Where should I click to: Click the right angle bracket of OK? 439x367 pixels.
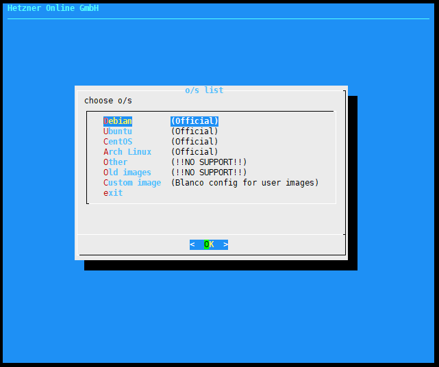point(225,244)
